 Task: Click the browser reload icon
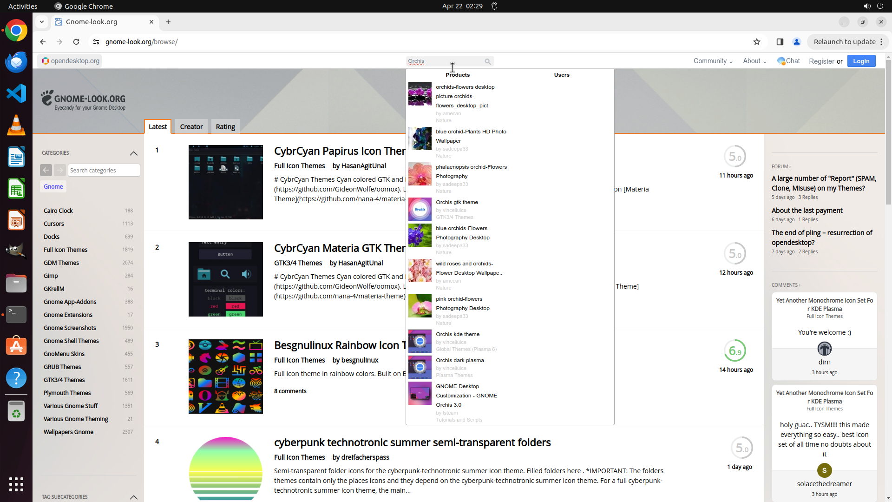coord(76,42)
